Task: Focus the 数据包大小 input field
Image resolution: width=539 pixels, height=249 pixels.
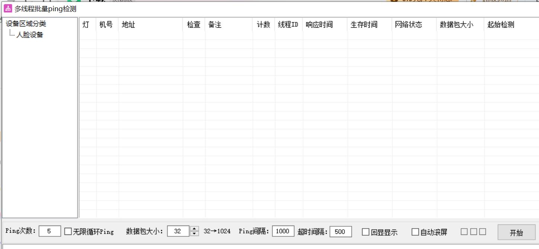Action: click(178, 231)
